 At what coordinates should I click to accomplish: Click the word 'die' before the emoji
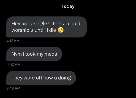(53, 30)
